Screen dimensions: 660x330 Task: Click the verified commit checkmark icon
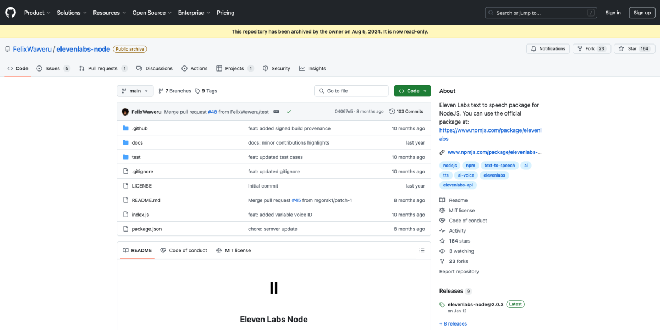[289, 111]
